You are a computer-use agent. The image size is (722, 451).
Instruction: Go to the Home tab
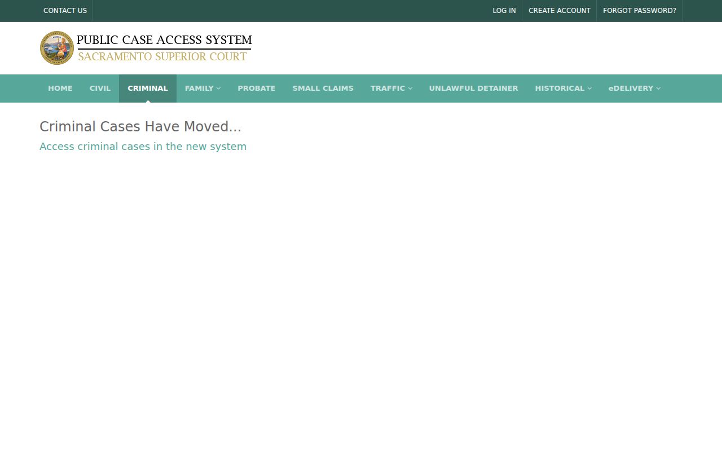click(x=60, y=89)
